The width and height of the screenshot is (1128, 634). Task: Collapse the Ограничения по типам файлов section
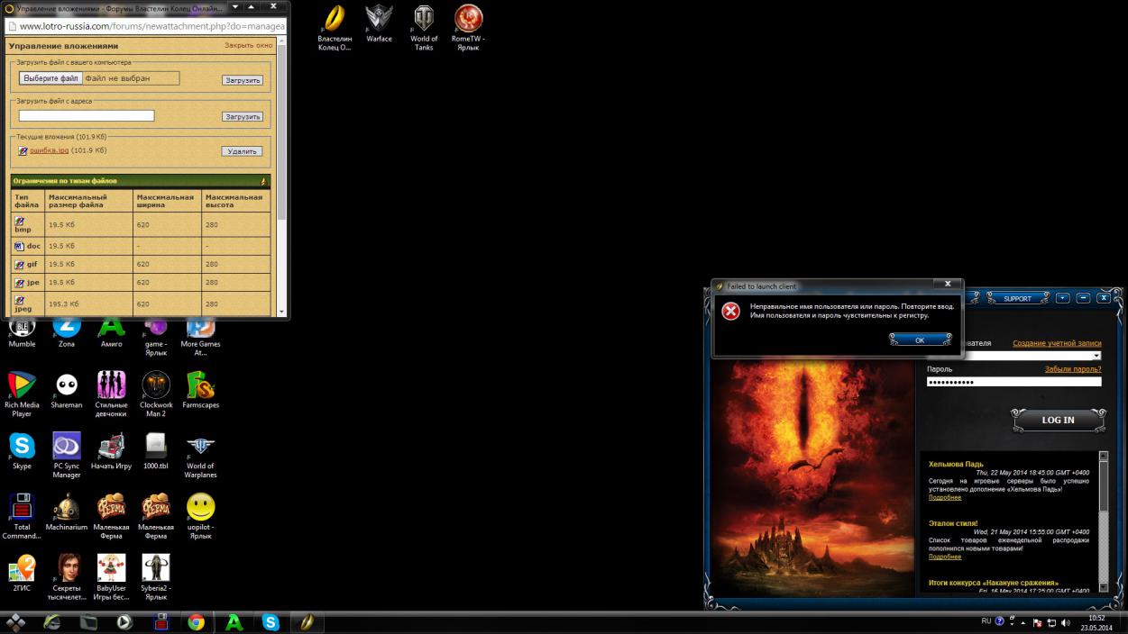264,181
